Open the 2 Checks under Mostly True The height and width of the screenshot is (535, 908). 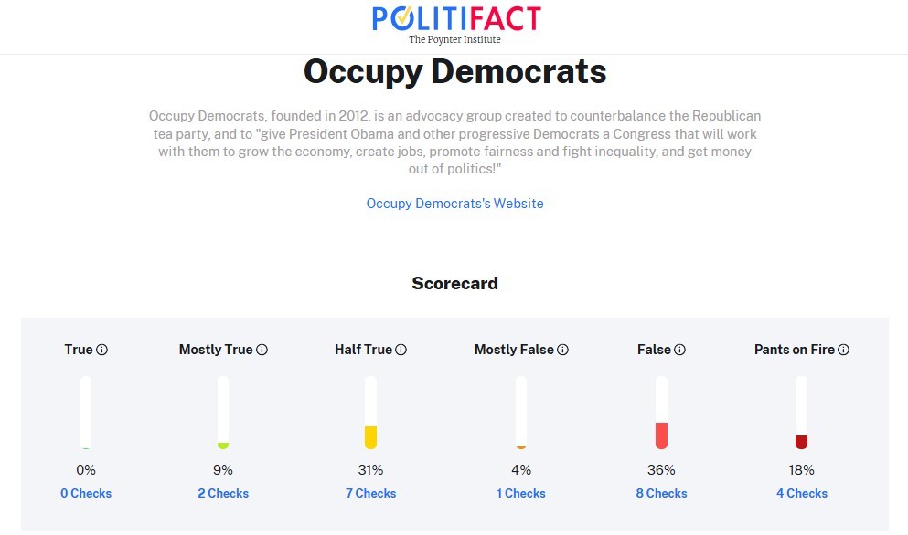click(x=223, y=493)
